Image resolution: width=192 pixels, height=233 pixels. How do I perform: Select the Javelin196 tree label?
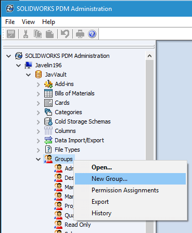[48, 65]
